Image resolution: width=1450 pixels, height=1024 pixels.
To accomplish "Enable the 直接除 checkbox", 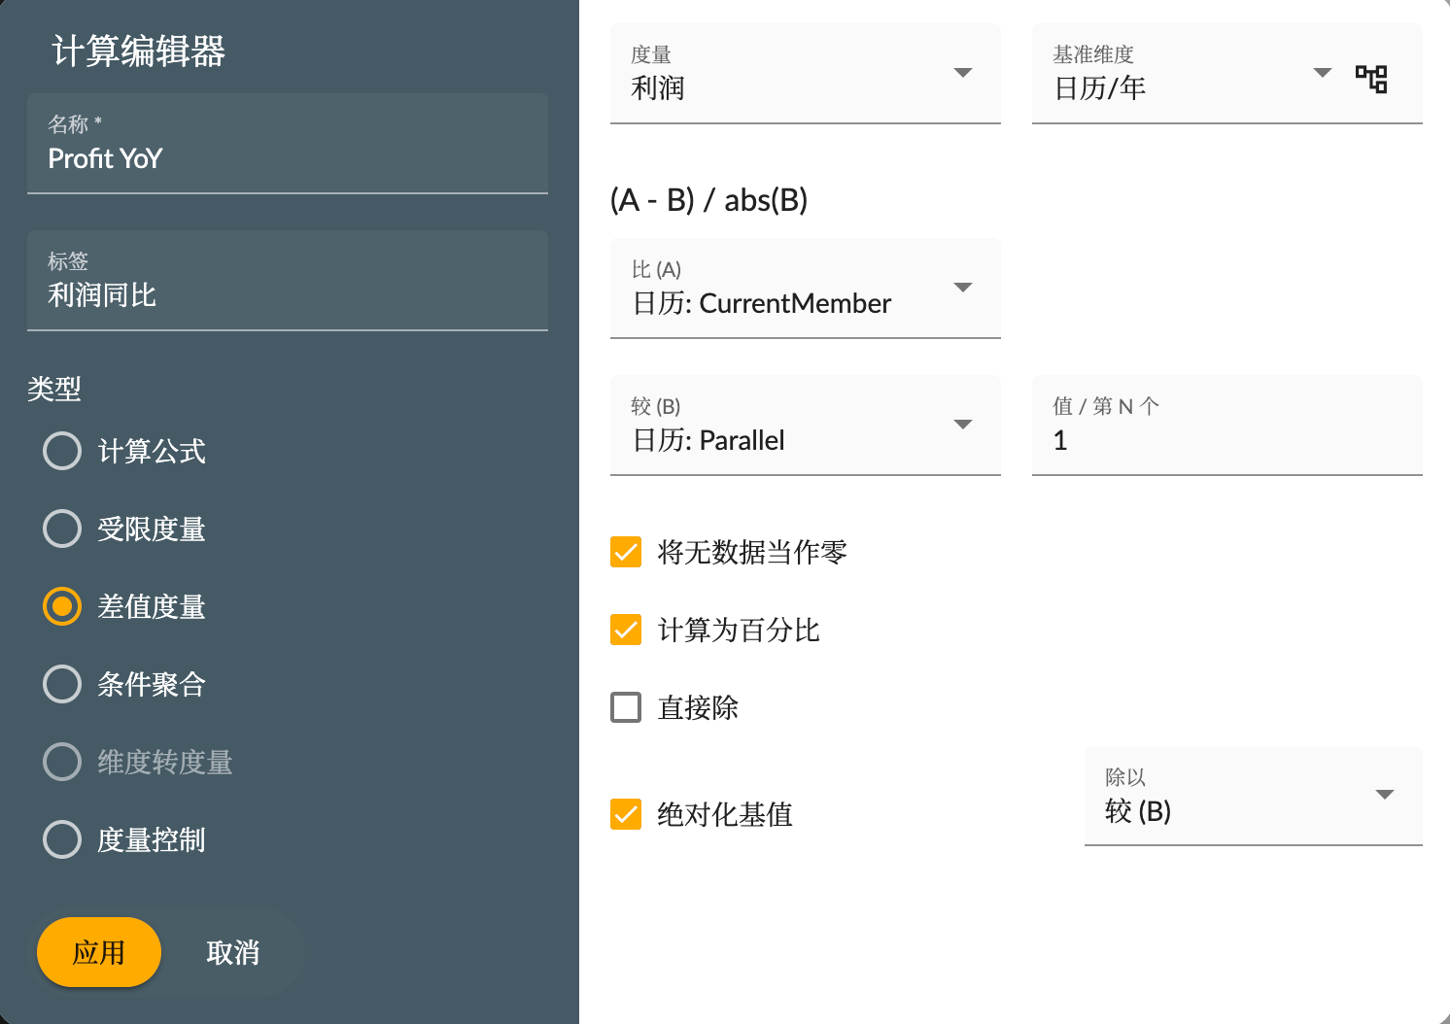I will pos(626,707).
